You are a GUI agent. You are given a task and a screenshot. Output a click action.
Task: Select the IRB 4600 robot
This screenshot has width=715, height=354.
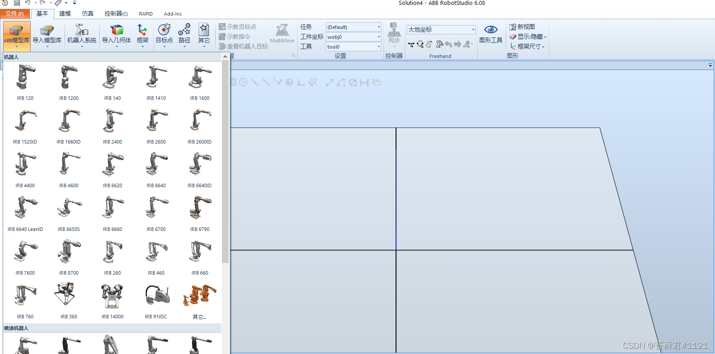click(x=69, y=169)
